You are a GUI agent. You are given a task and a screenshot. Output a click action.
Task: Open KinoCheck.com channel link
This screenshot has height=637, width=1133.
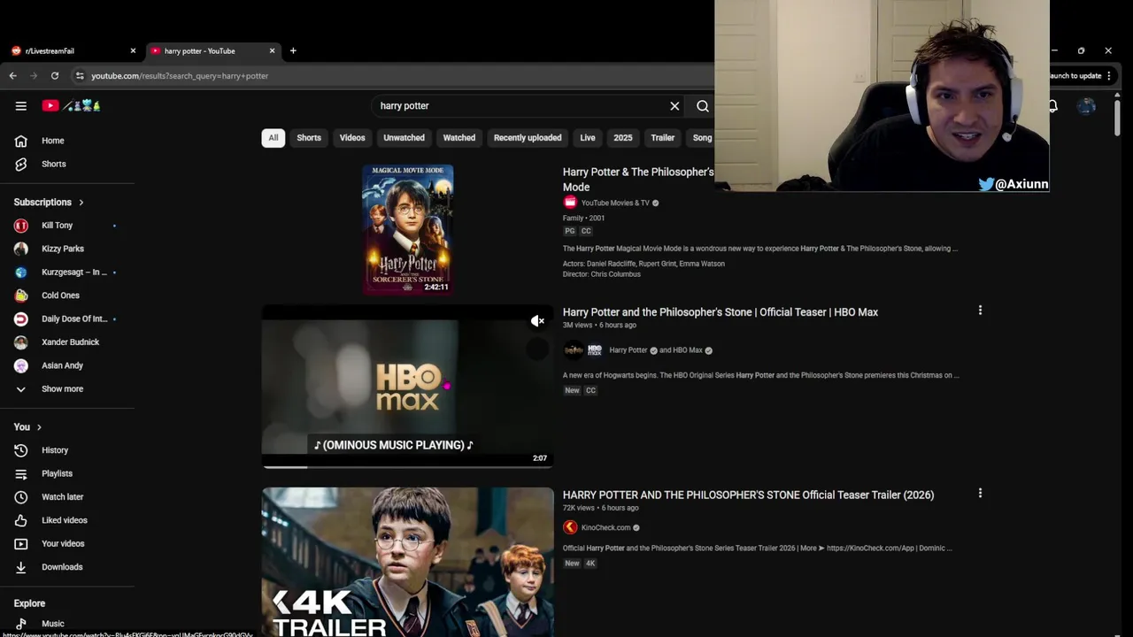click(x=605, y=528)
